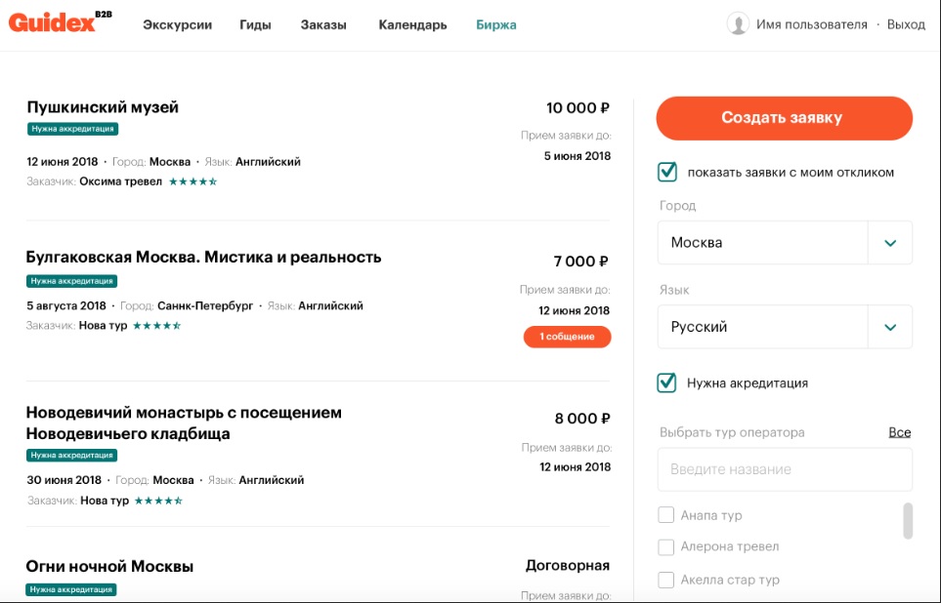Click the Новодевичий монастырь accreditation badge

pyautogui.click(x=72, y=455)
